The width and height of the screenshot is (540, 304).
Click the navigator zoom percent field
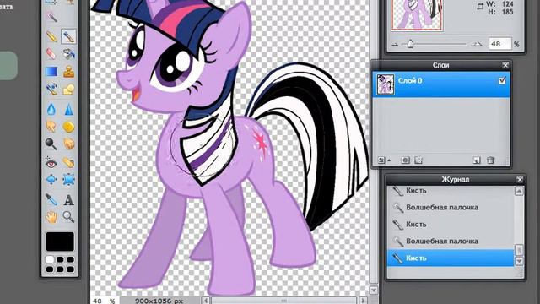[500, 44]
